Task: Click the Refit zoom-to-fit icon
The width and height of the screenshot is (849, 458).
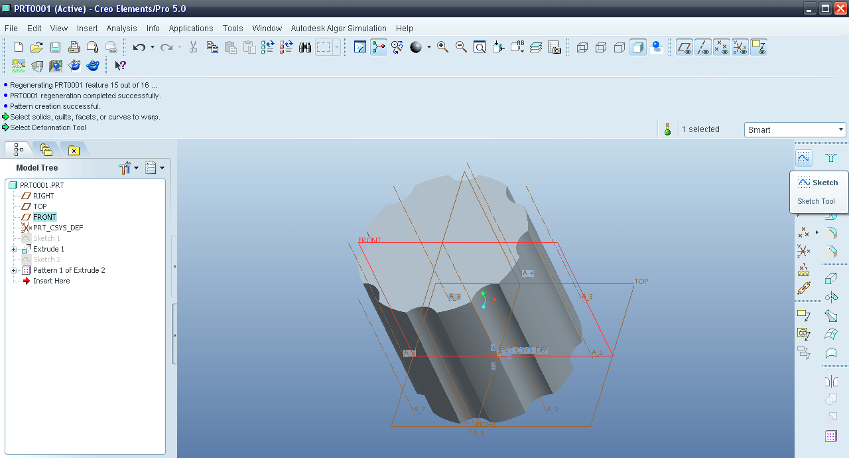Action: click(x=480, y=47)
